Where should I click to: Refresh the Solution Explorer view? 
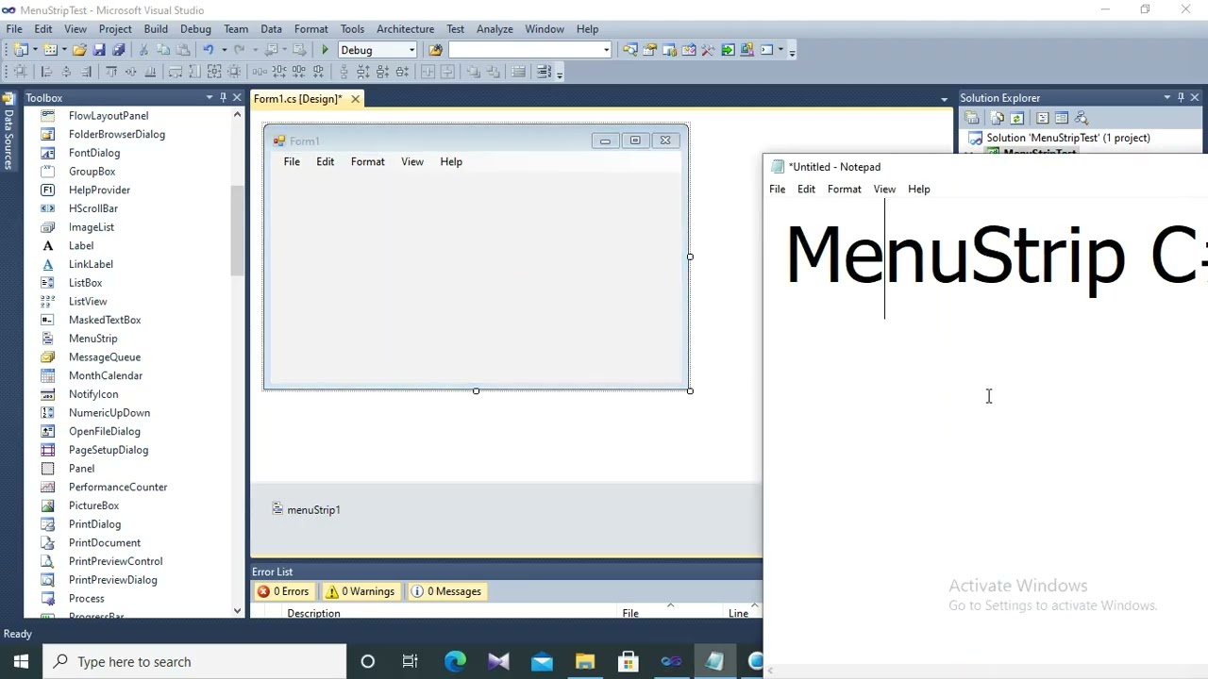tap(1016, 118)
